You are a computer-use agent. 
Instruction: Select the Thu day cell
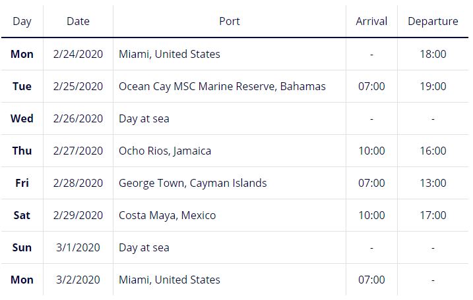(x=22, y=151)
